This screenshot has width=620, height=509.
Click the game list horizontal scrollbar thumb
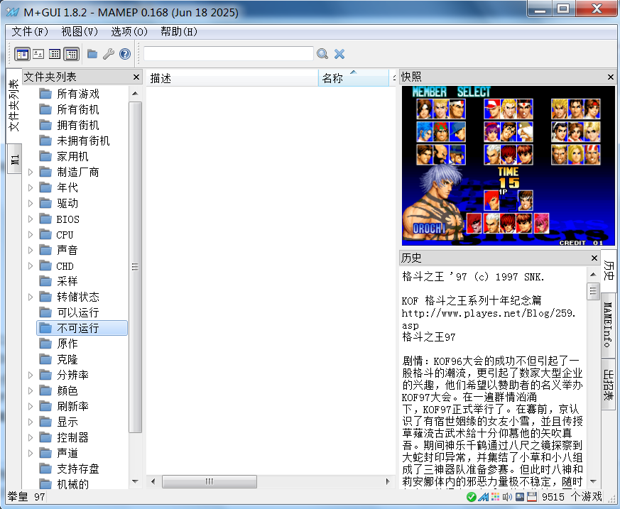point(210,481)
